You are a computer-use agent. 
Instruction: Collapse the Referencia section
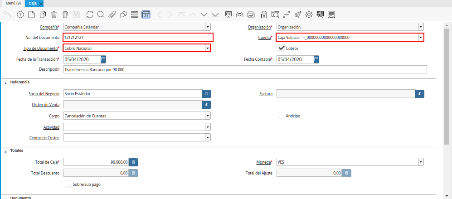point(5,83)
